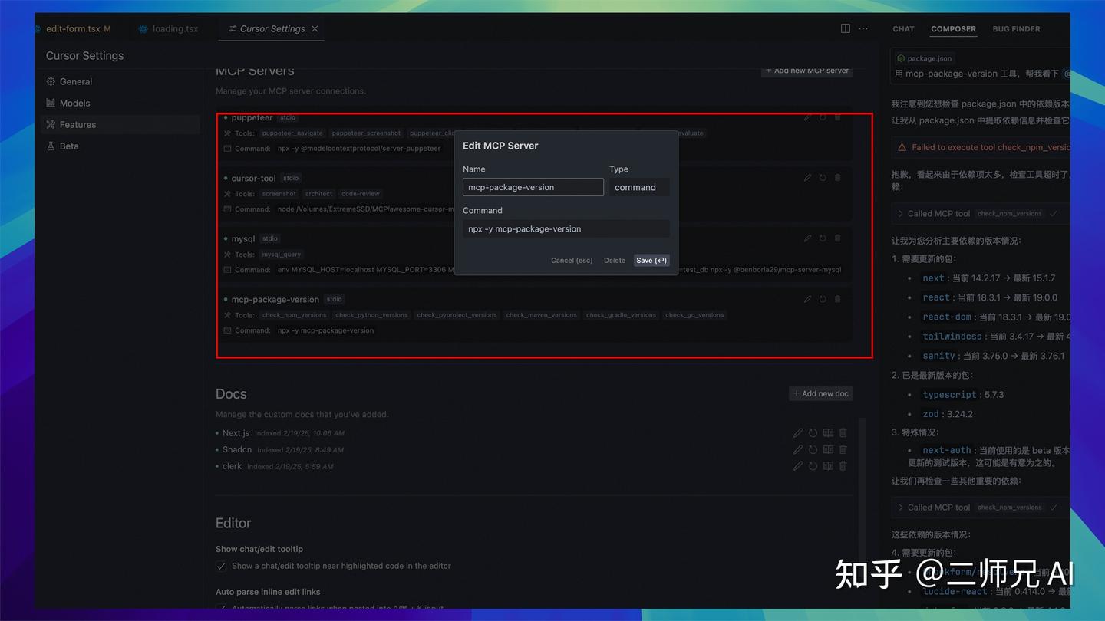Click the checkmark on Called MCP tool result
Screen dimensions: 1105x621
click(x=1054, y=213)
